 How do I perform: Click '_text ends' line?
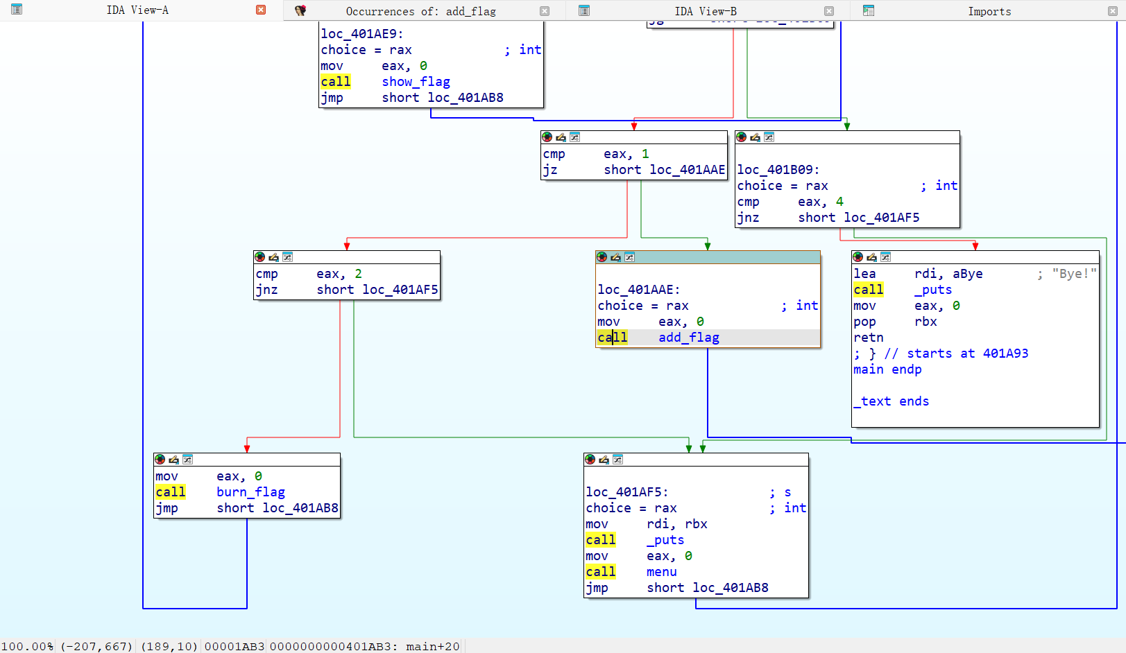pos(891,401)
